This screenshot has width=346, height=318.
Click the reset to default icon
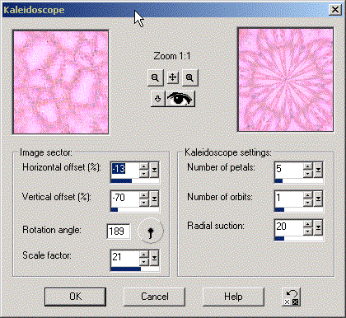coord(291,297)
